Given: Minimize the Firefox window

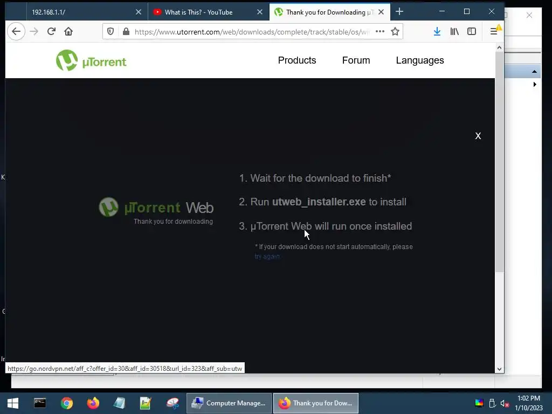Looking at the screenshot, I should [442, 12].
